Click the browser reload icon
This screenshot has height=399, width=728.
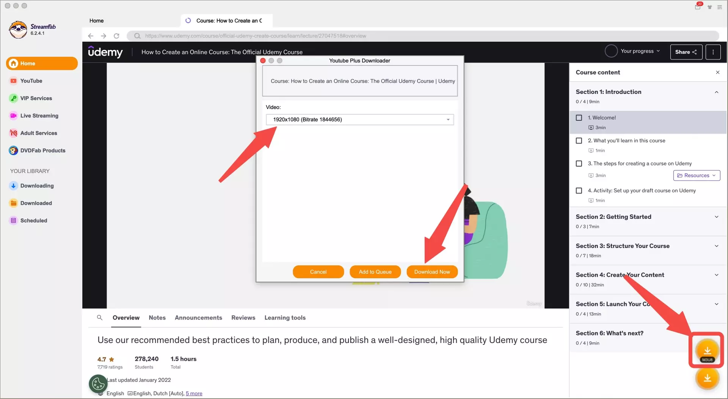[x=116, y=36]
